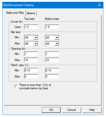Focus Bottom bars Clear cover field
Screen dimensions: 106x117
coord(52,27)
